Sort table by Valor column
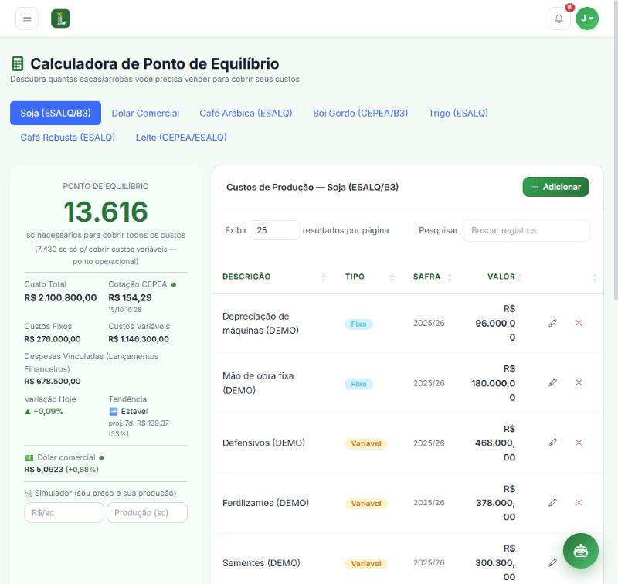 click(494, 277)
